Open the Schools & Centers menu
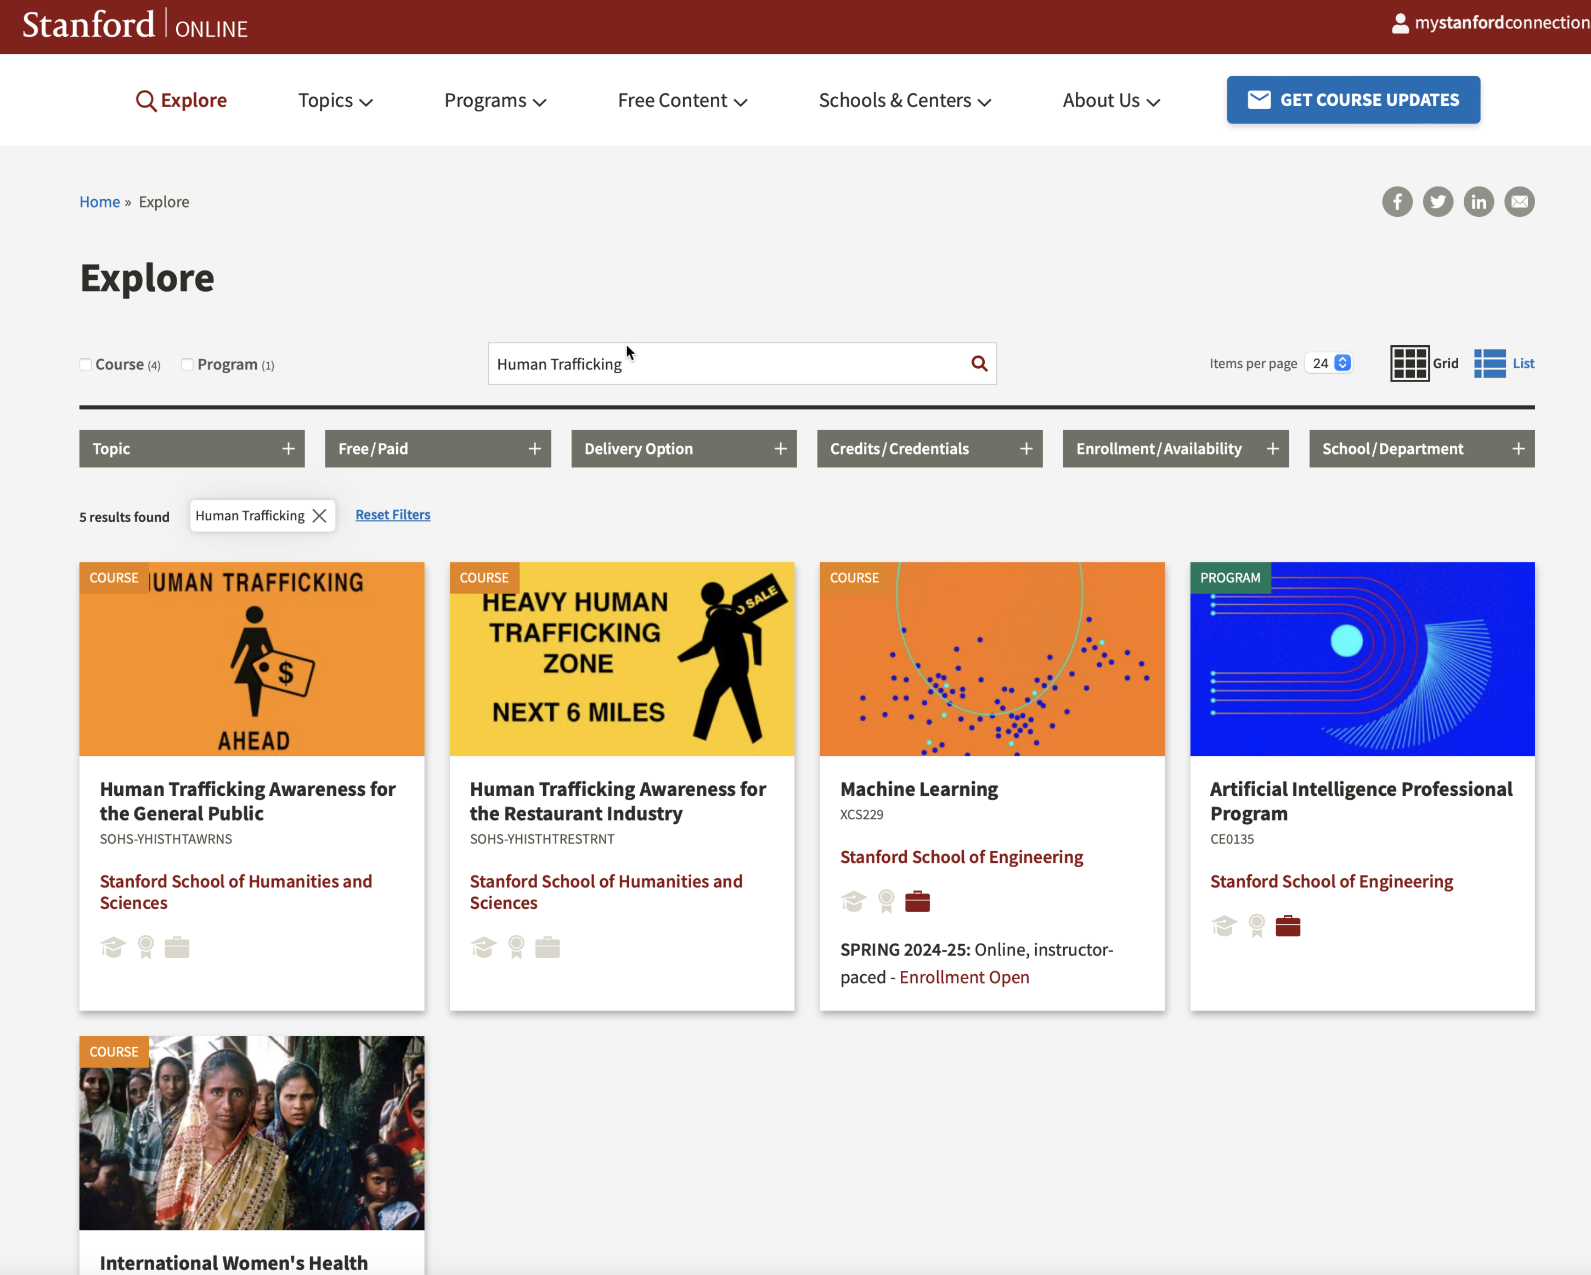The width and height of the screenshot is (1591, 1275). pyautogui.click(x=905, y=100)
